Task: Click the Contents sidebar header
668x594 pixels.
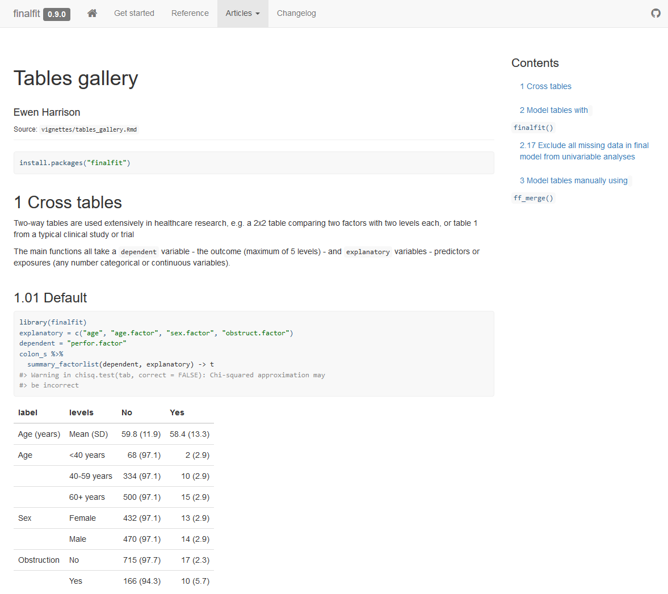Action: click(x=535, y=63)
